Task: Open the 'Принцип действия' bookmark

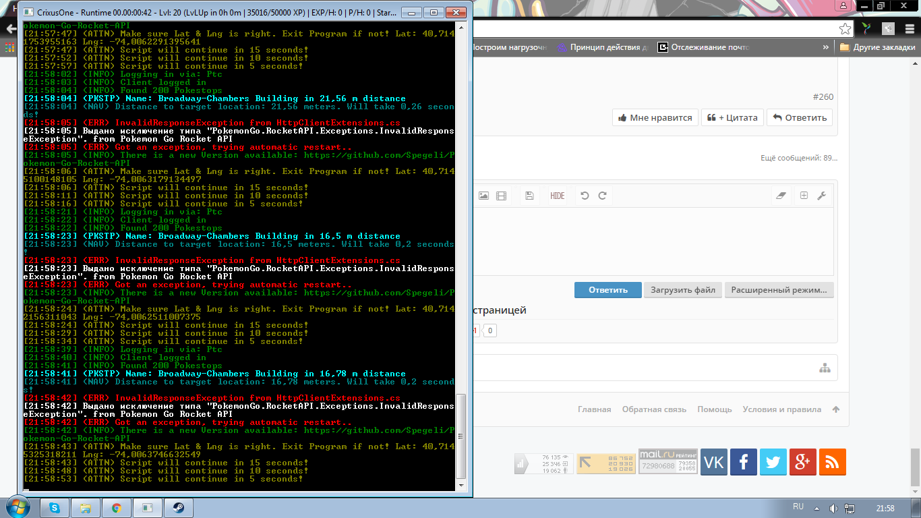Action: pos(602,47)
